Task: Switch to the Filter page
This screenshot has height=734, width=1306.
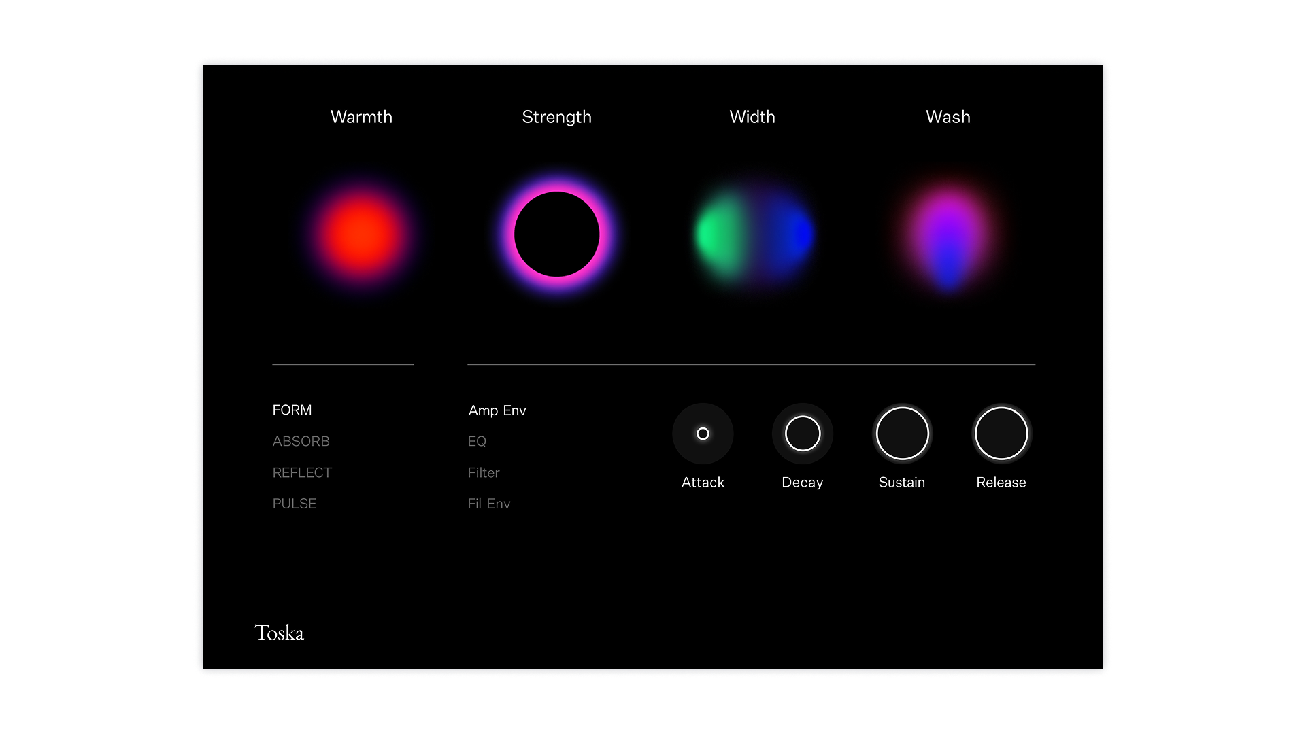Action: (x=484, y=472)
